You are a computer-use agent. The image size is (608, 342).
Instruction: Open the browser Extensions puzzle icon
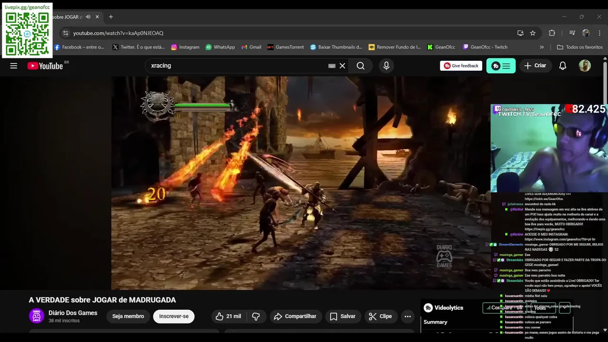click(552, 33)
